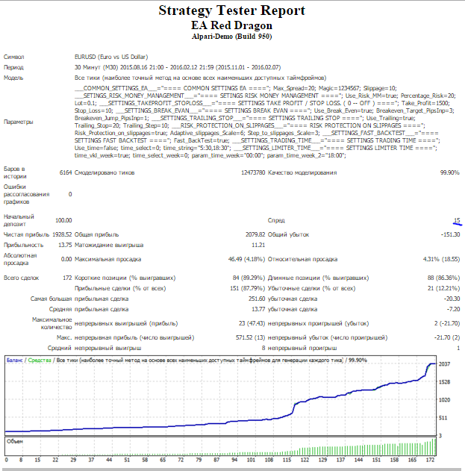465x471 pixels.
Task: Click the "Strategy Tester Report" title
Action: click(231, 10)
